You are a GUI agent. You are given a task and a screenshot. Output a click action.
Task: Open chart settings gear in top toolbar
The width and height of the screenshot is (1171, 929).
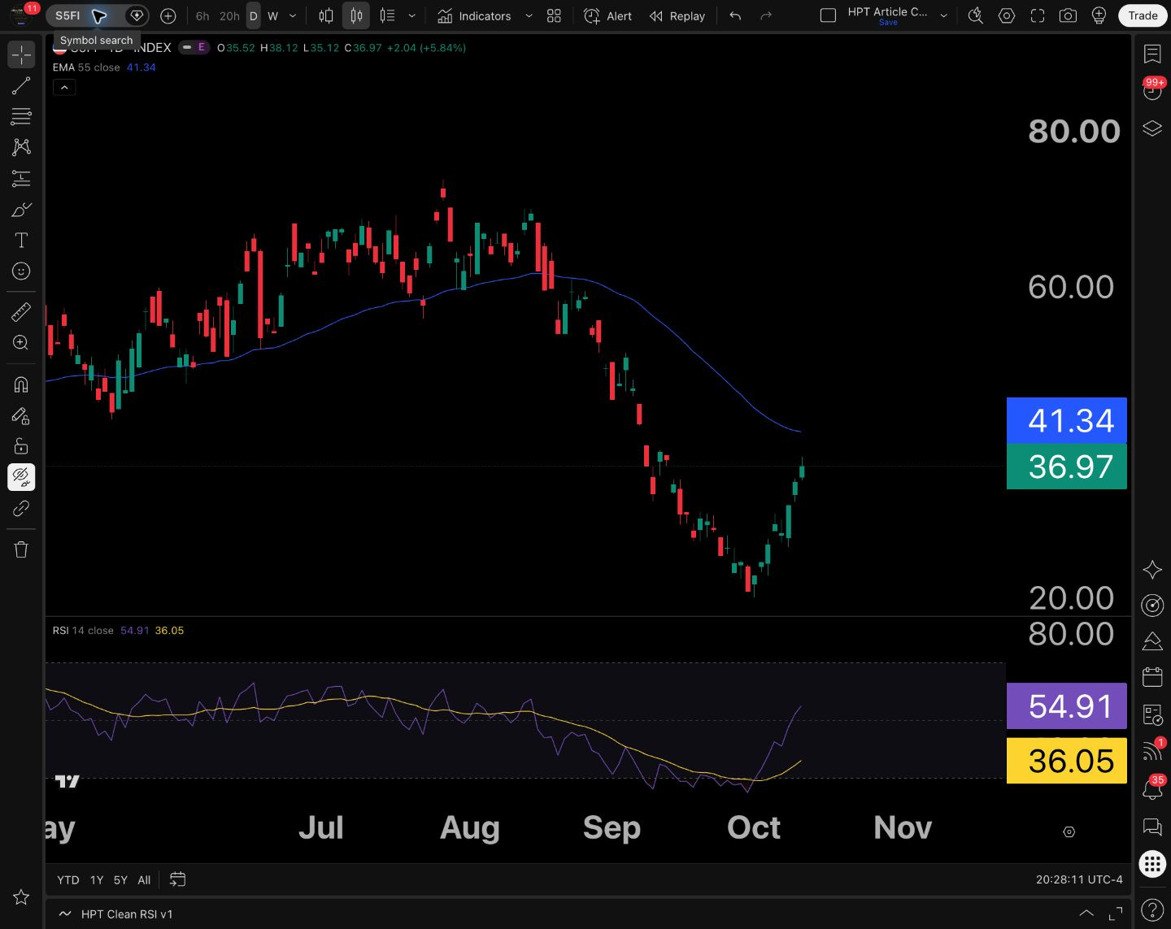coord(1007,15)
